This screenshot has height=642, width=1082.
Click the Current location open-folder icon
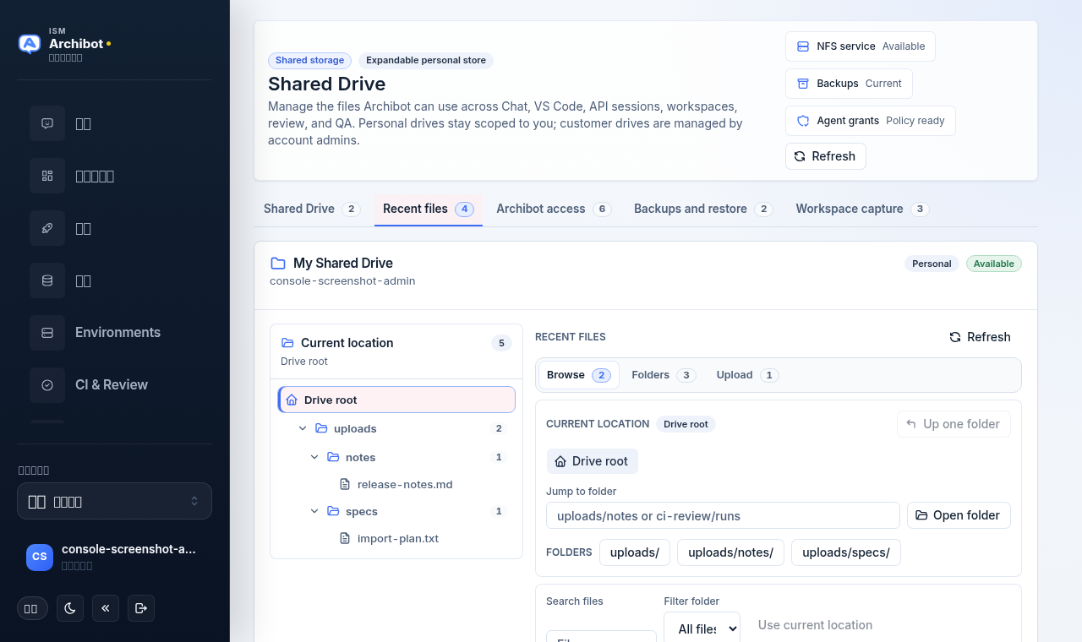tap(287, 343)
